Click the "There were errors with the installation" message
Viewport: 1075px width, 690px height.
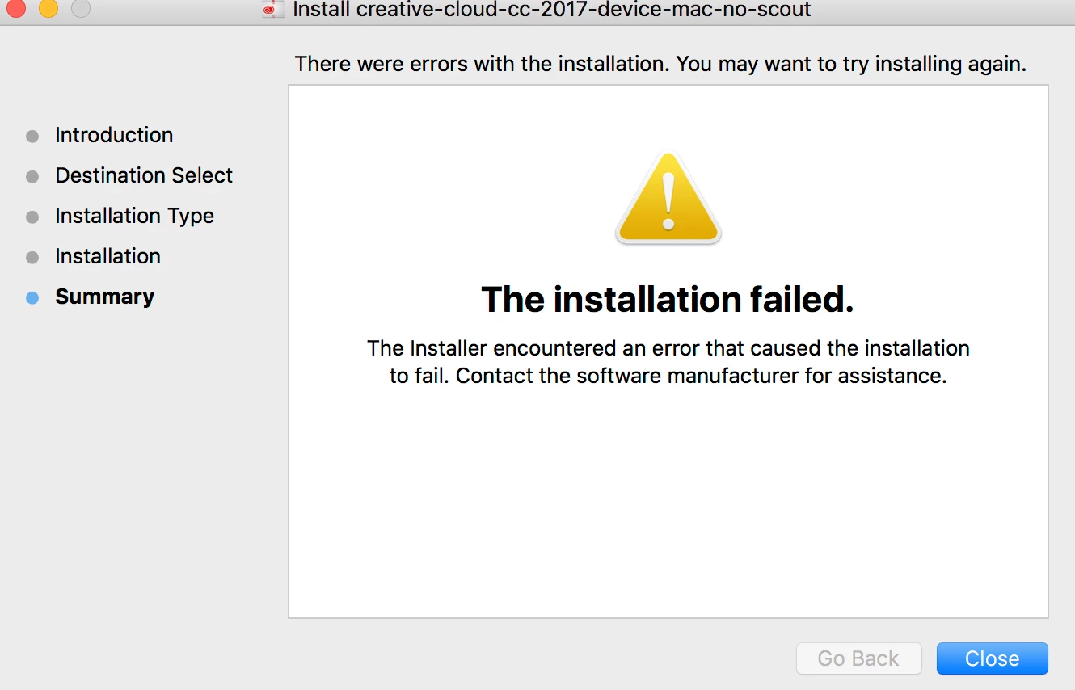pyautogui.click(x=660, y=64)
